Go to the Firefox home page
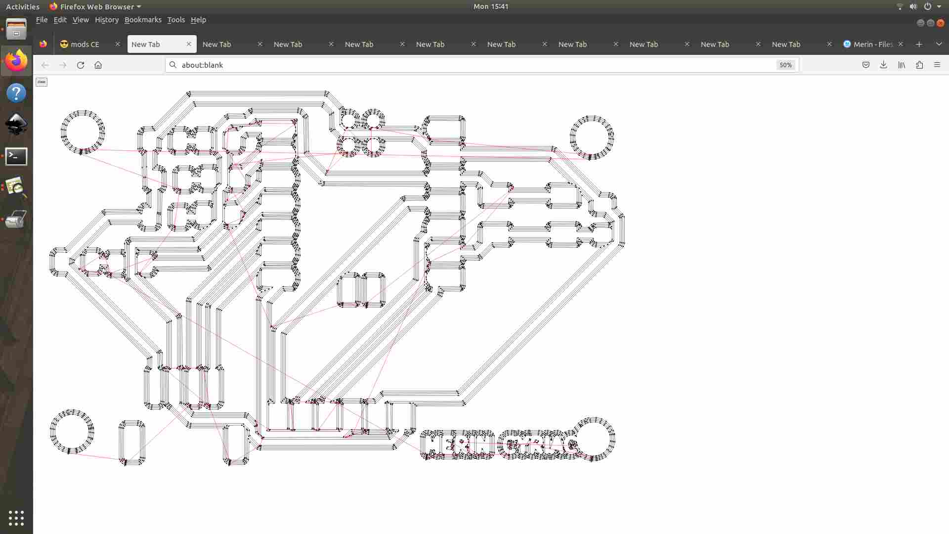 click(x=98, y=65)
